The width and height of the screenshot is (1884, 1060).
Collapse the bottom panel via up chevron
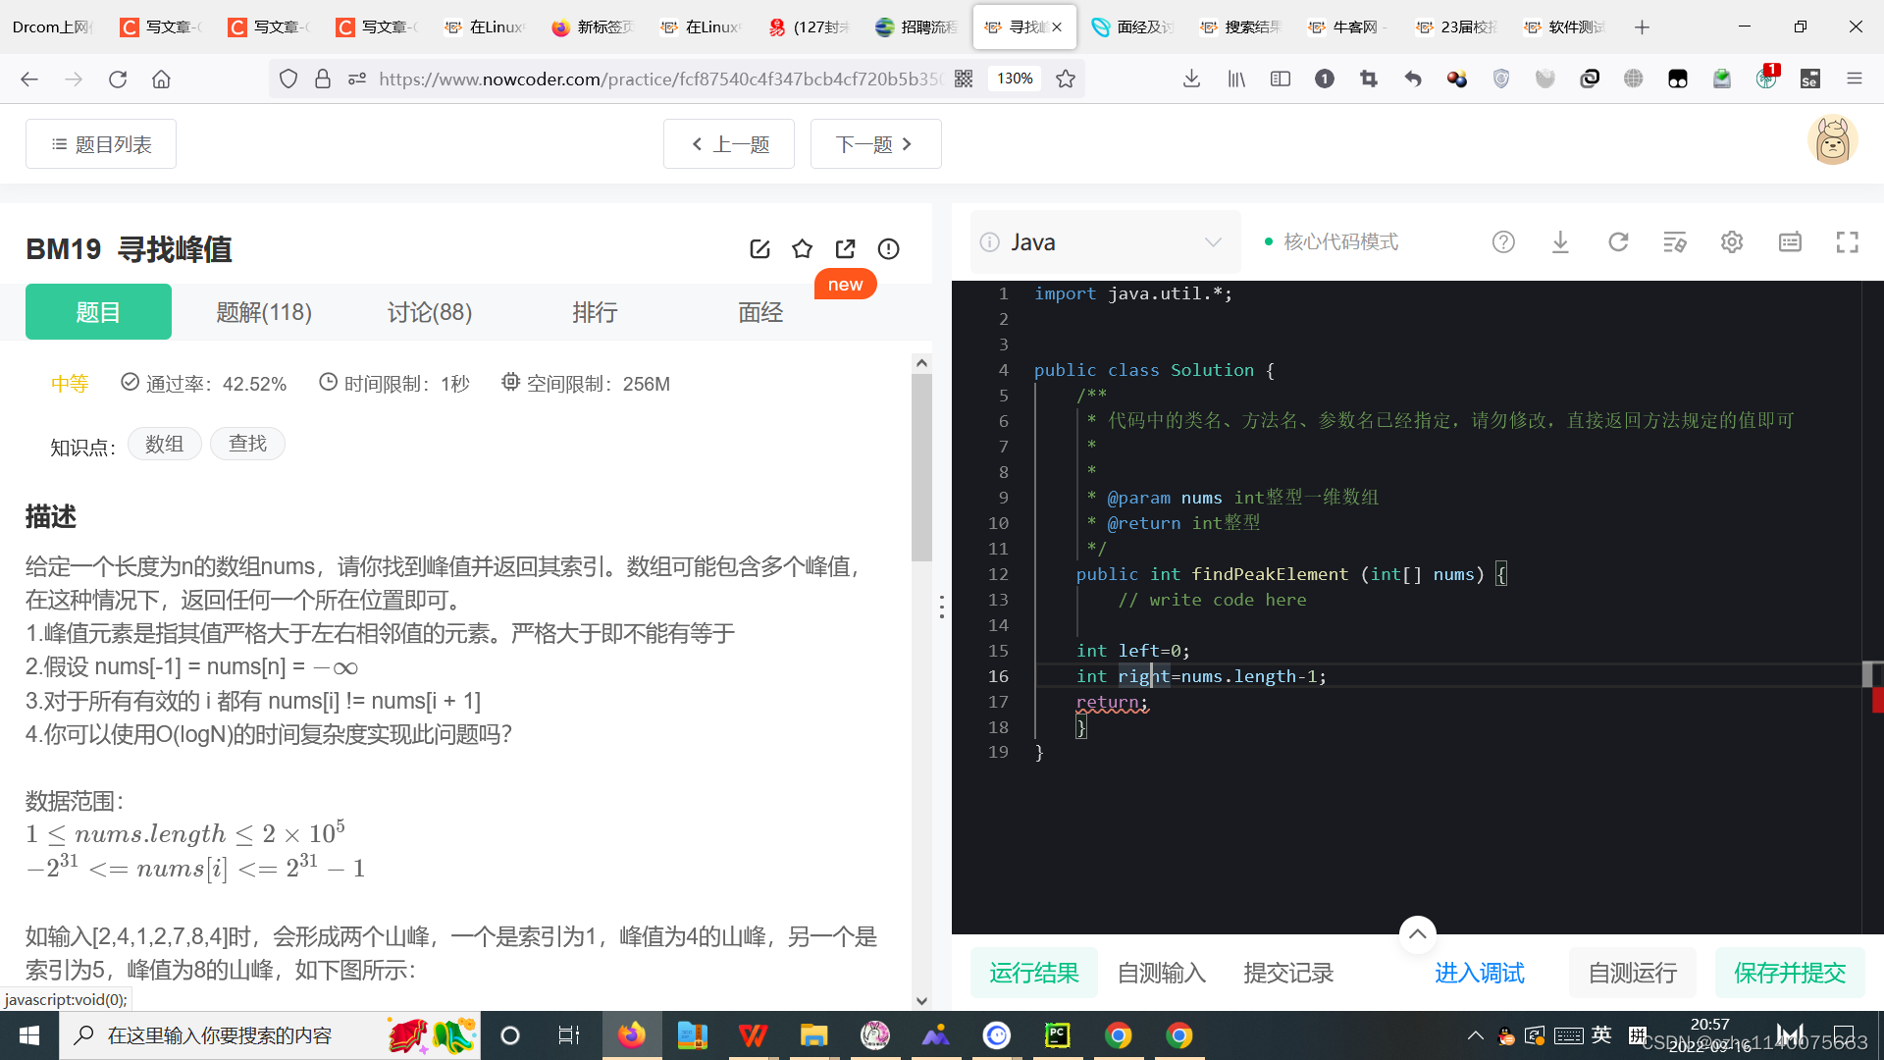[1417, 933]
